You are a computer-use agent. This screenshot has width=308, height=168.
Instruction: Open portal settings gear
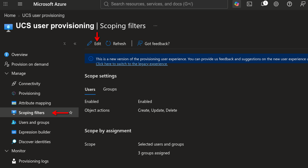(x=276, y=4)
